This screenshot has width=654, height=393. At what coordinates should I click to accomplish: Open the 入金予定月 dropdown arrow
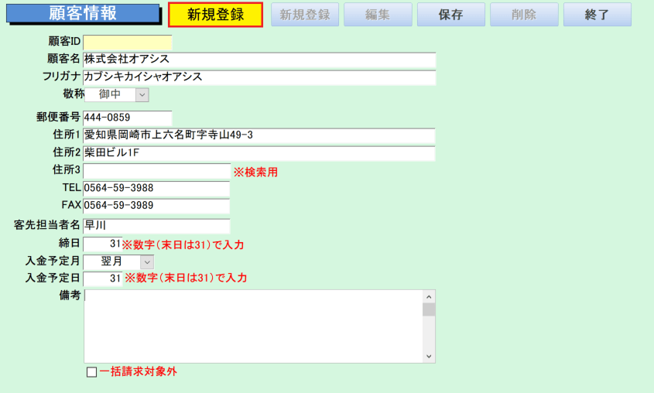[147, 262]
